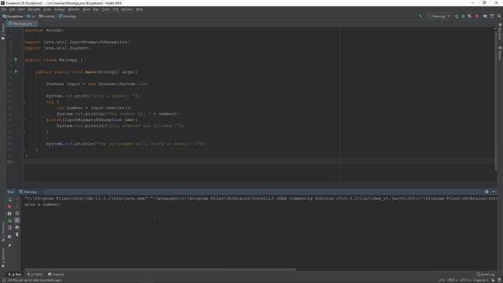
Task: Click the empty editor line 23
Action: pyautogui.click(x=260, y=162)
